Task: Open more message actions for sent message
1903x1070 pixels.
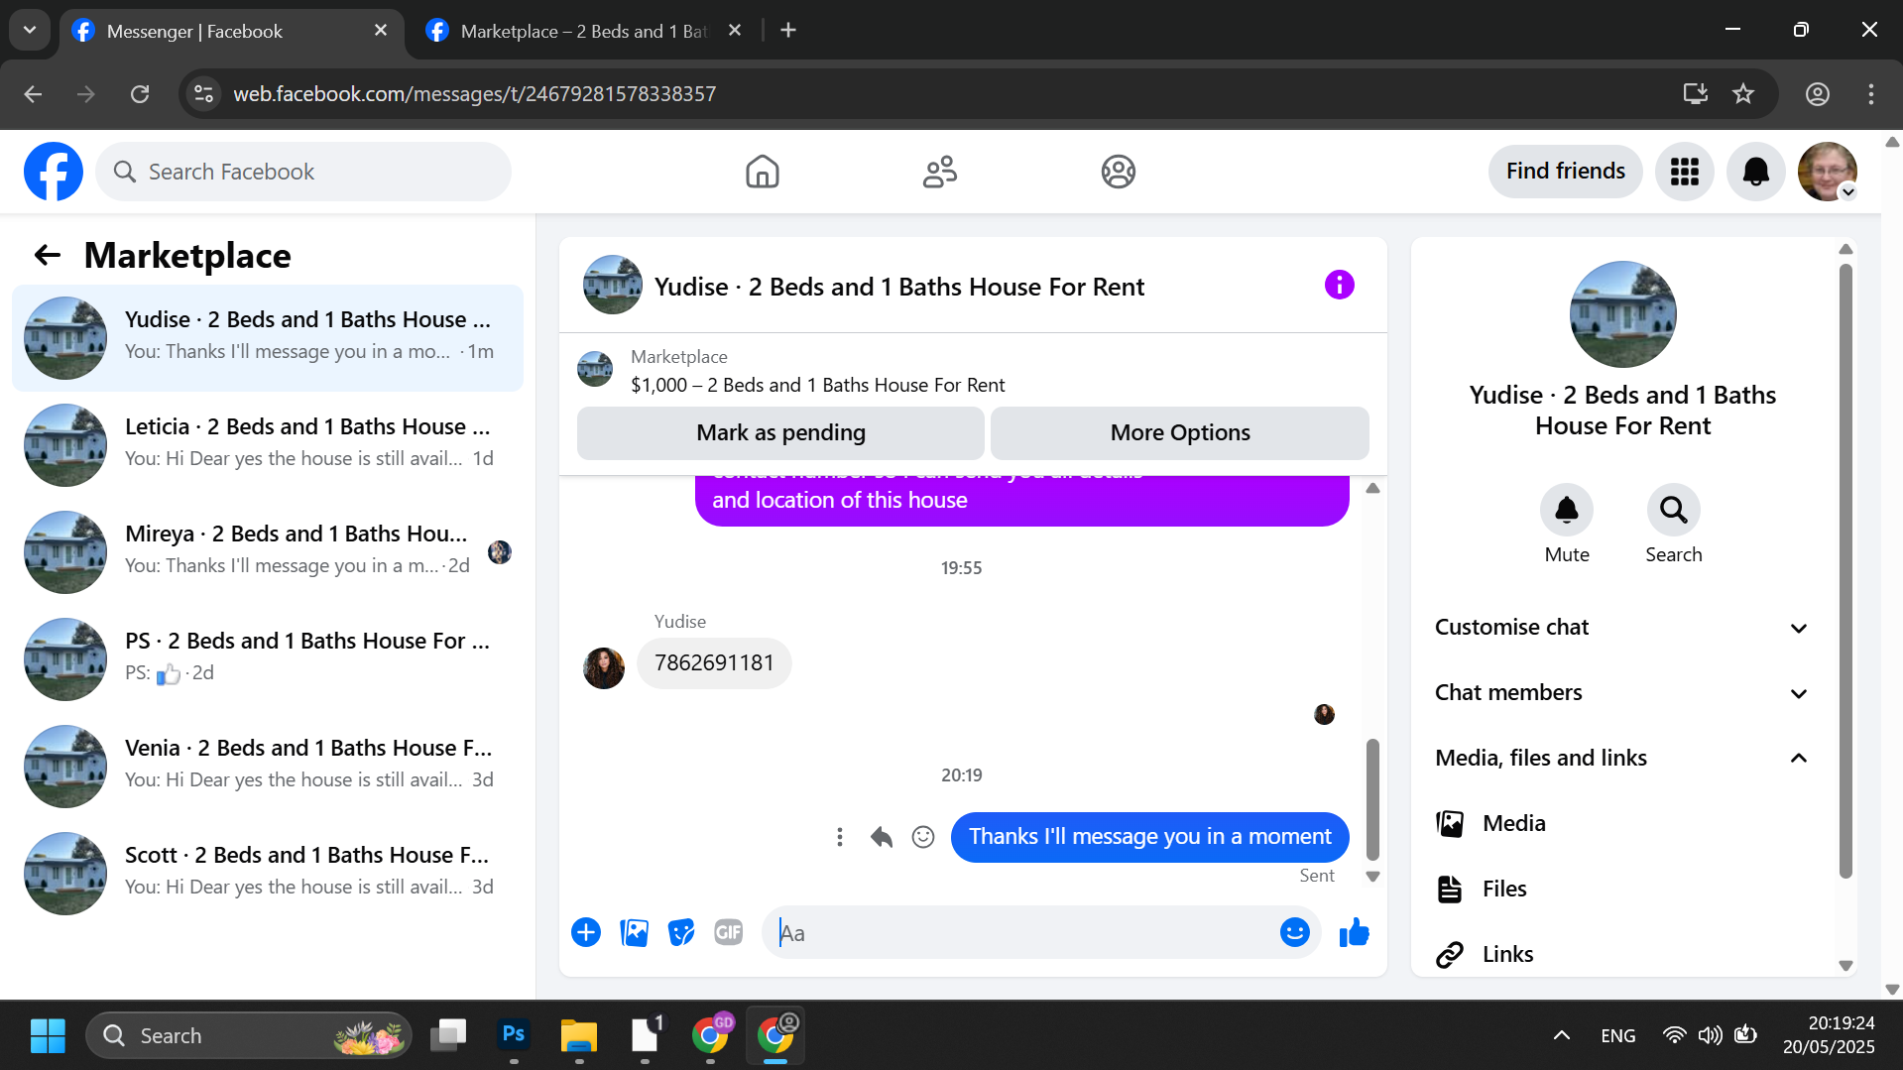Action: 839,837
